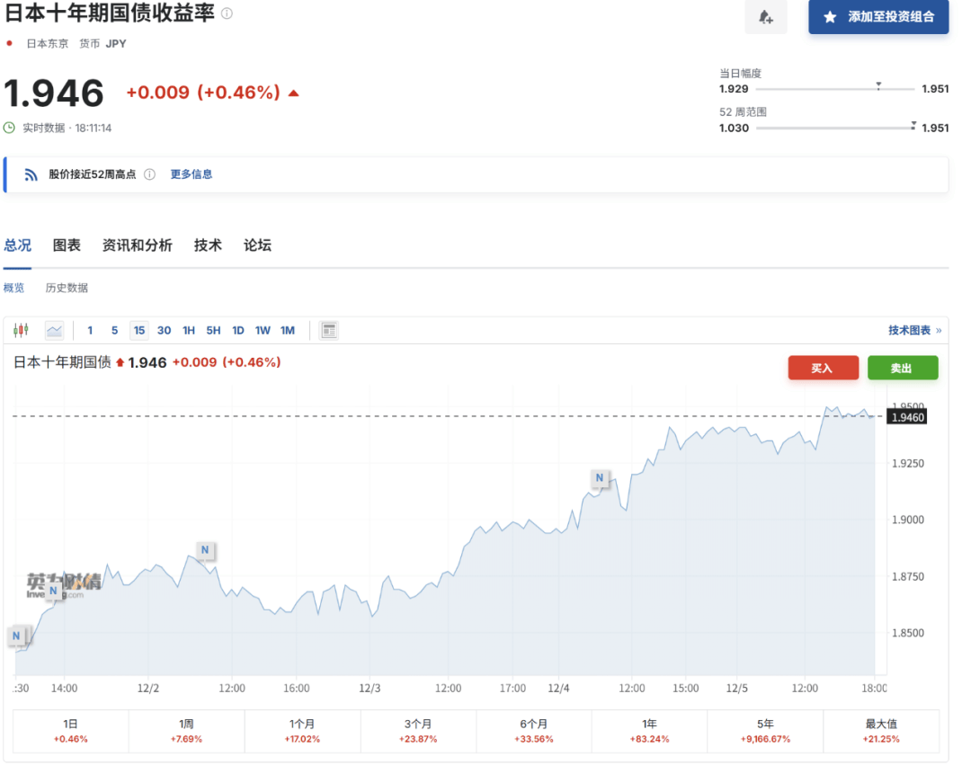Image resolution: width=971 pixels, height=774 pixels.
Task: Select the 5年 performance range
Action: [x=765, y=730]
